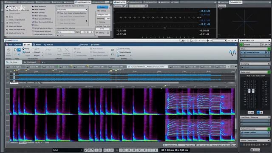The width and height of the screenshot is (272, 153).
Task: Open the Process ribbon tab
Action: pyautogui.click(x=48, y=45)
